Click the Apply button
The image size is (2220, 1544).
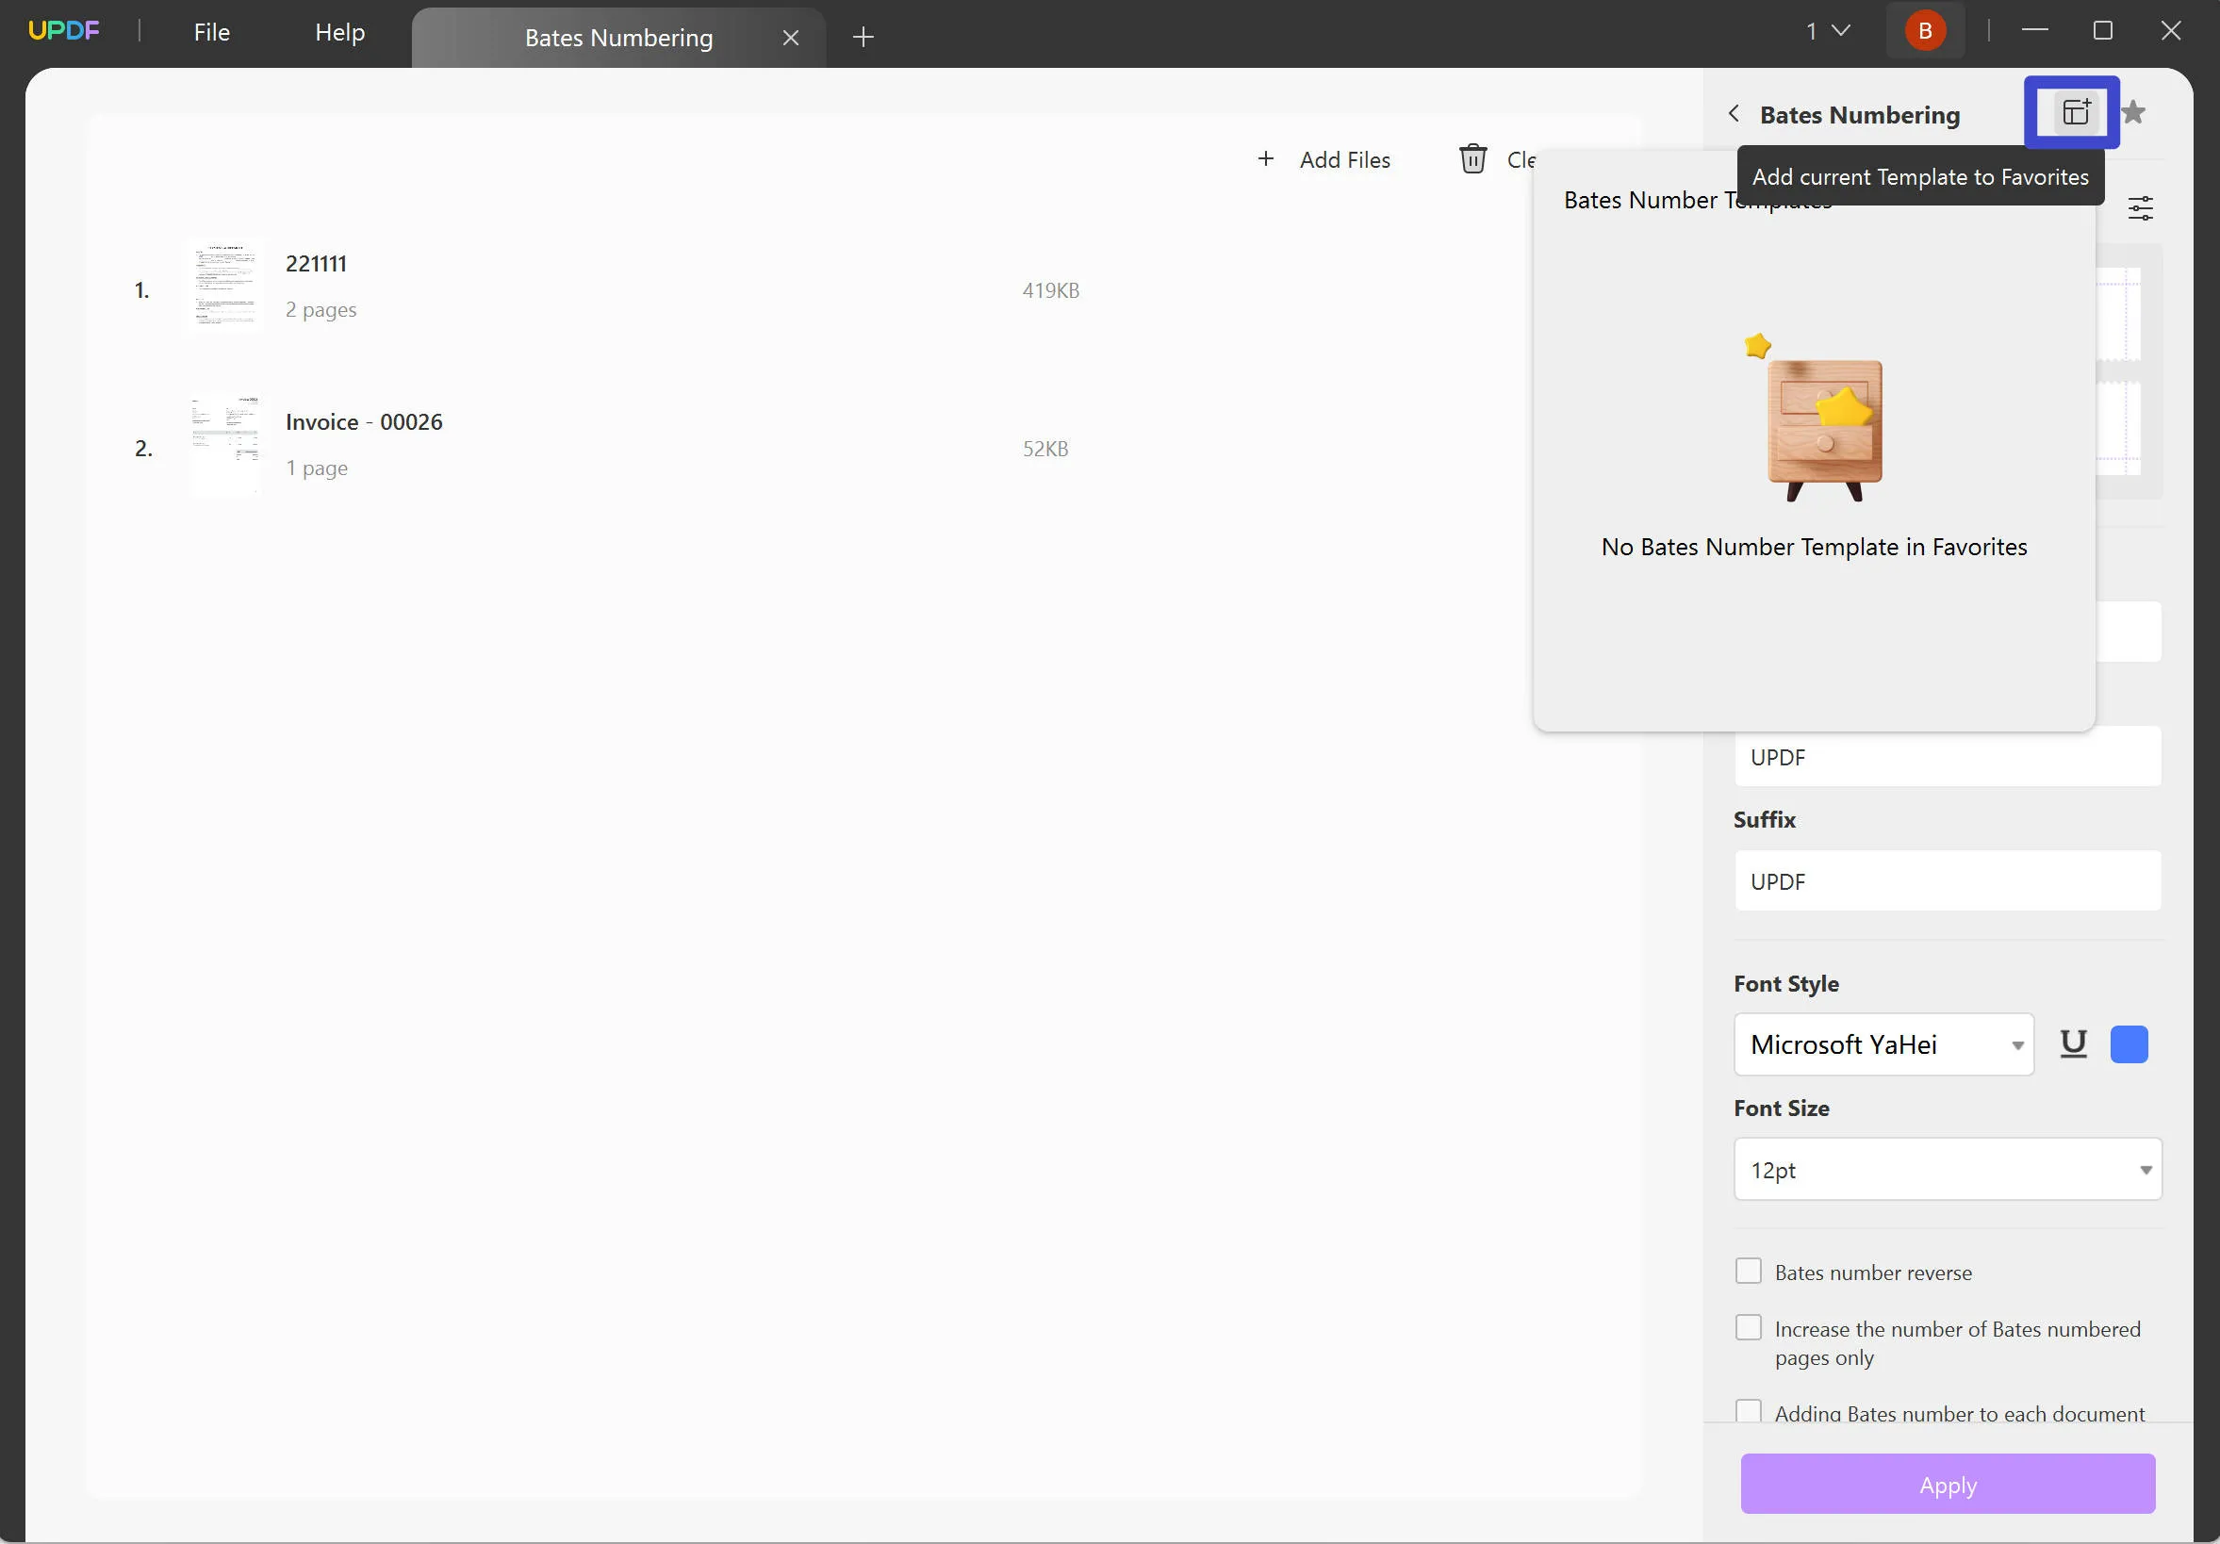pos(1947,1484)
